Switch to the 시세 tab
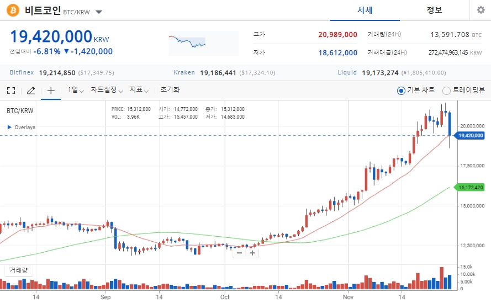This screenshot has width=491, height=303. 365,10
